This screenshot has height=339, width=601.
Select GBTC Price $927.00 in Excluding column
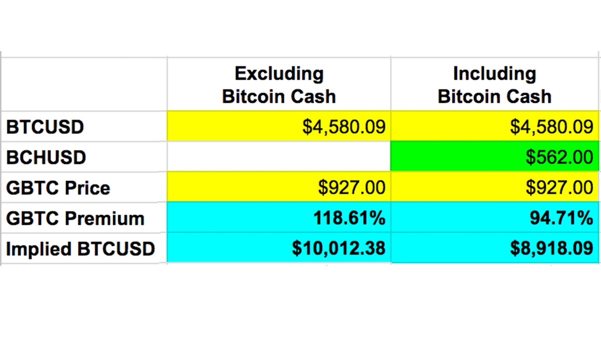(x=279, y=188)
